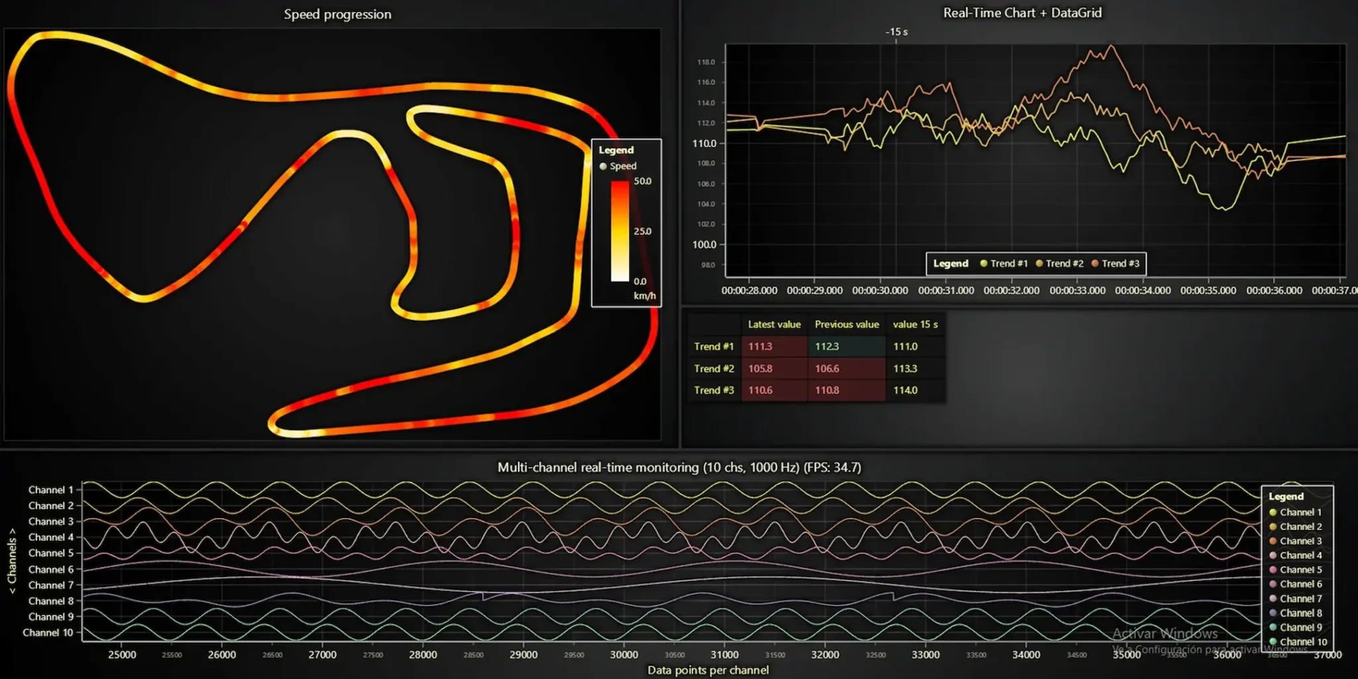This screenshot has width=1358, height=679.
Task: Toggle Channel 3 in legend box
Action: (x=1295, y=541)
